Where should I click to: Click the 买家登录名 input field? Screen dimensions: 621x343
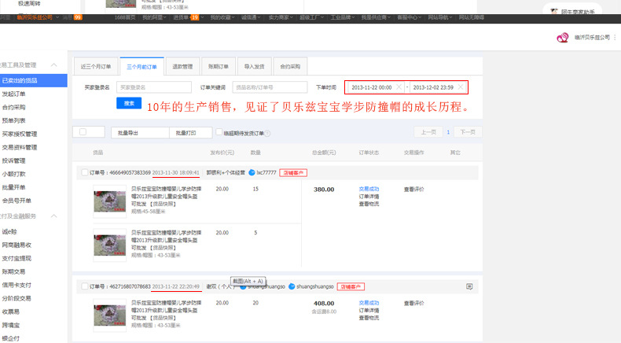(154, 87)
